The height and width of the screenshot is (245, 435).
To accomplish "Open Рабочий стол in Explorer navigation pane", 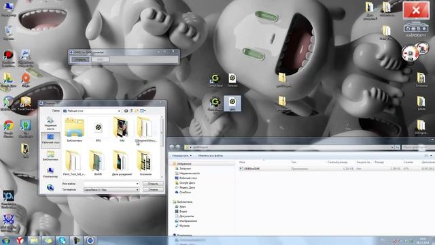I will [188, 178].
